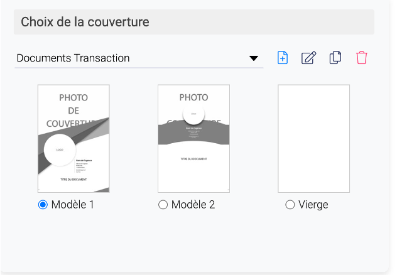The height and width of the screenshot is (275, 397).
Task: Pick the Modèle 2 cover thumbnail
Action: click(x=193, y=138)
